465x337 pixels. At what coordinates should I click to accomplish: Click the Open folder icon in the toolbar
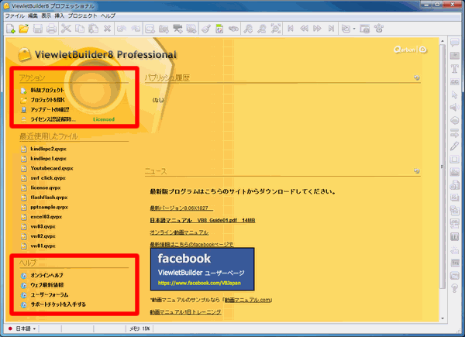24,29
